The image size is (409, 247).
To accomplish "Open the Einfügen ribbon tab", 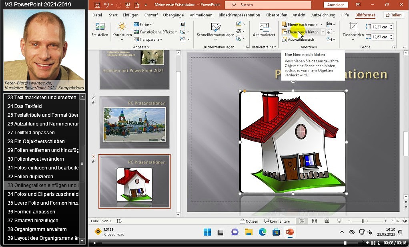I will click(130, 15).
